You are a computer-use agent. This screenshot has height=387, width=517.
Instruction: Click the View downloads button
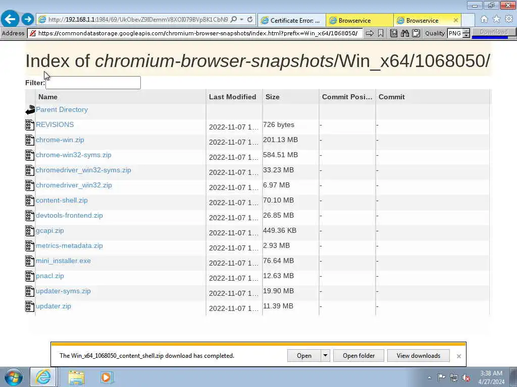419,356
